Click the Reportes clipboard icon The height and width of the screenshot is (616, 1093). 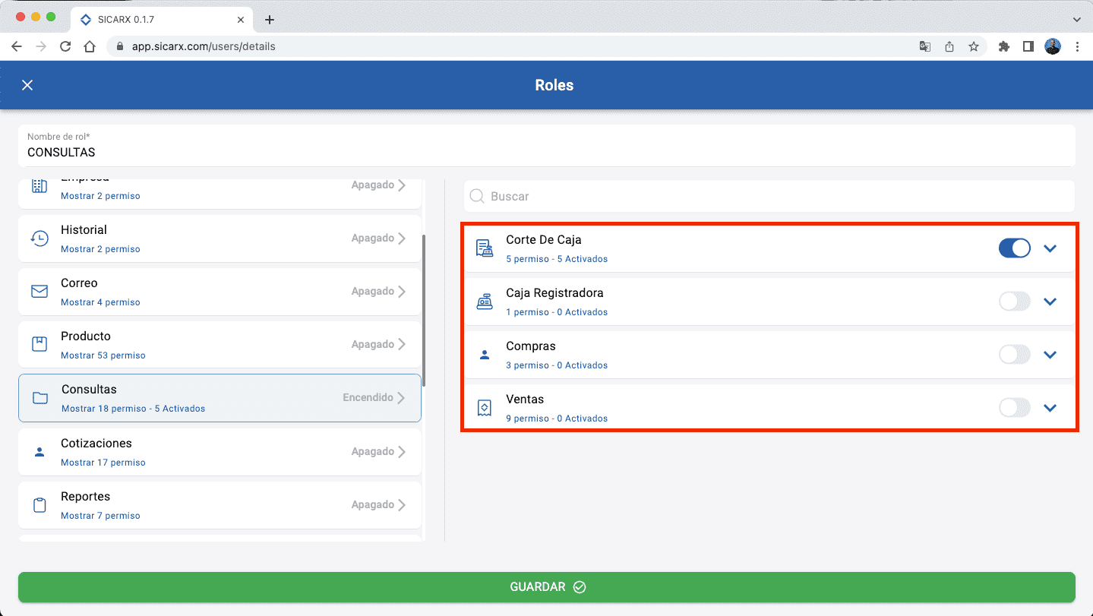(x=39, y=505)
